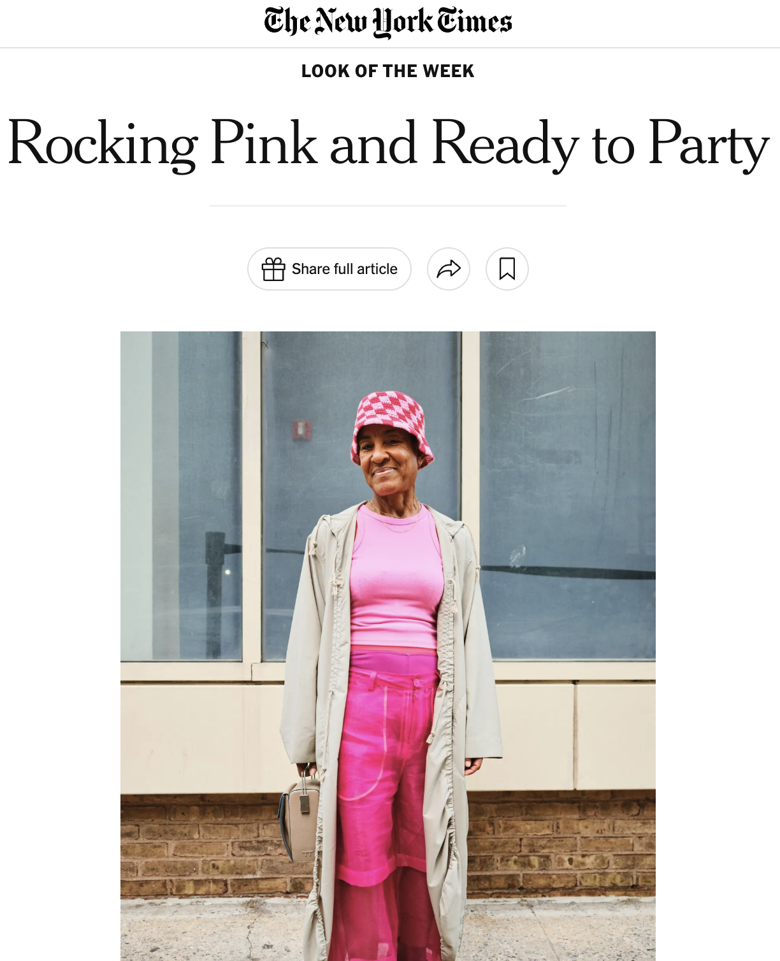Open The New York Times homepage logo
The image size is (780, 961).
click(x=388, y=22)
